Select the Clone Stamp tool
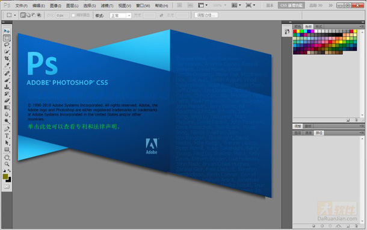367x230 pixels. click(7, 87)
